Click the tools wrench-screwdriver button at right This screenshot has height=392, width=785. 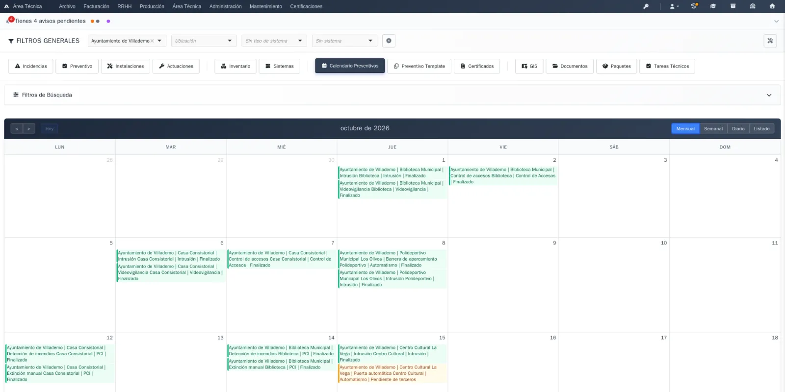coord(770,41)
